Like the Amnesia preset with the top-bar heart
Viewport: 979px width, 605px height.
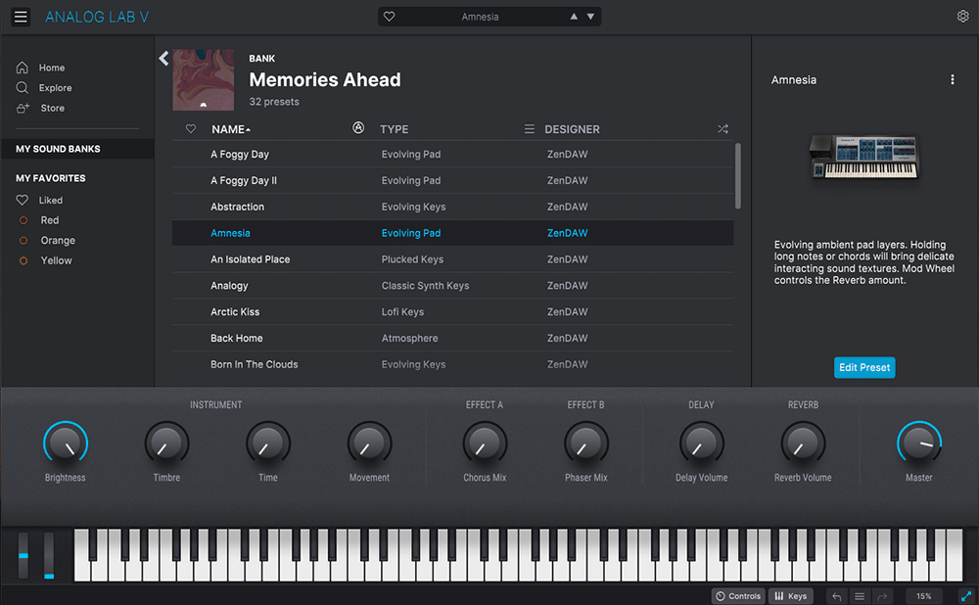(x=389, y=17)
